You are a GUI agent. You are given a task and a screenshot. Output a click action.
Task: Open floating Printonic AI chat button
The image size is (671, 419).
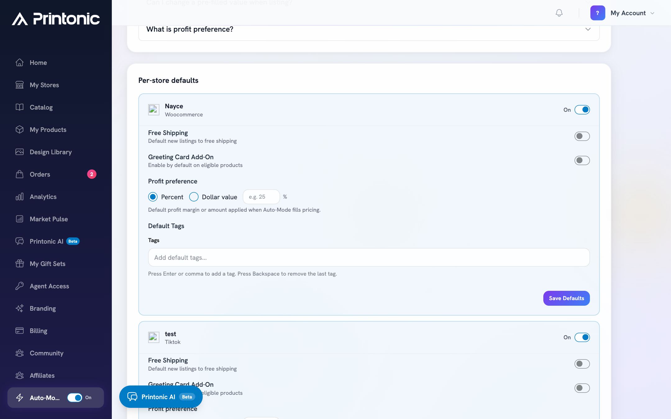161,397
